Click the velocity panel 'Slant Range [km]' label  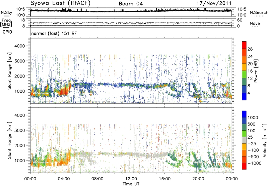[x=9, y=140]
